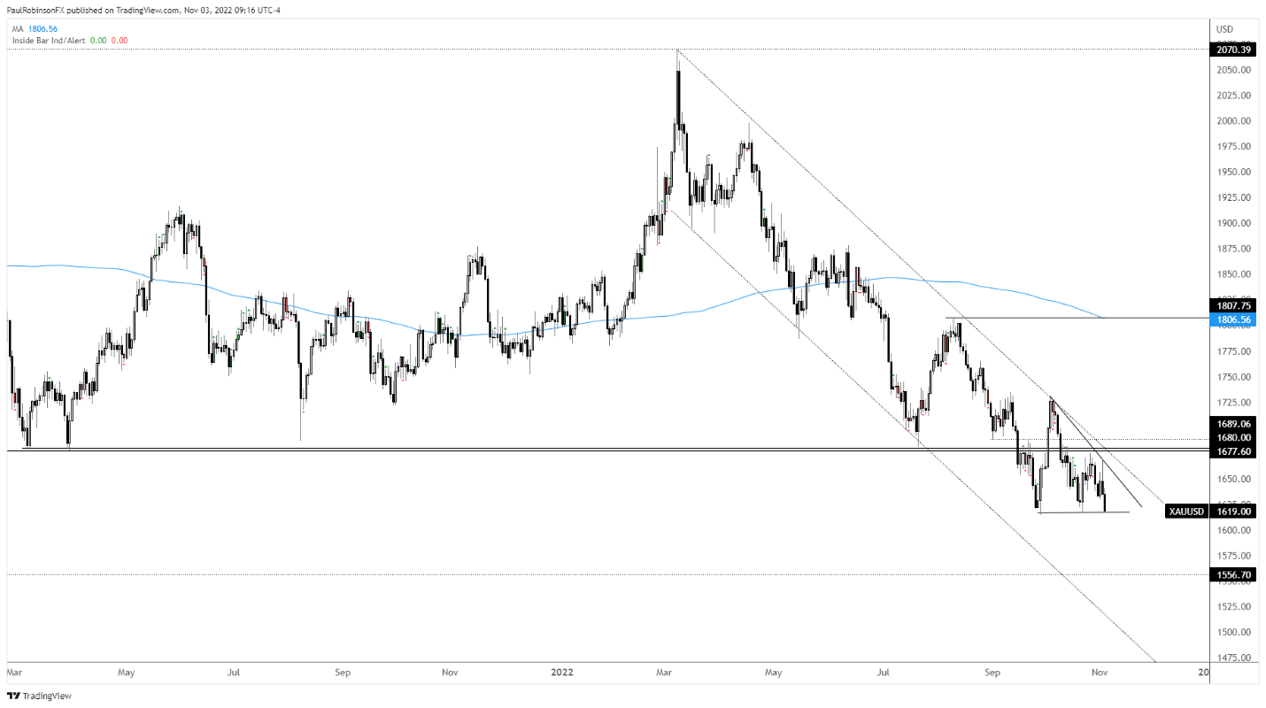Click the 1619.00 current price tag
The width and height of the screenshot is (1266, 708).
pyautogui.click(x=1233, y=512)
